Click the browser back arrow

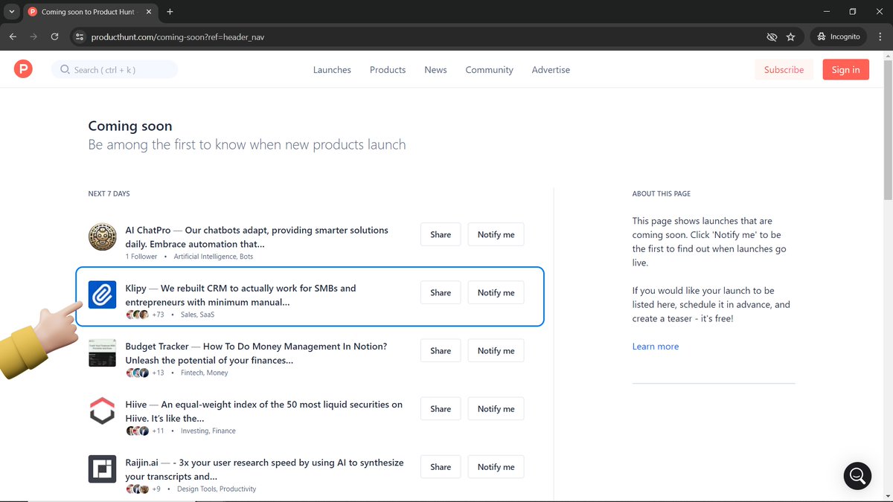13,36
